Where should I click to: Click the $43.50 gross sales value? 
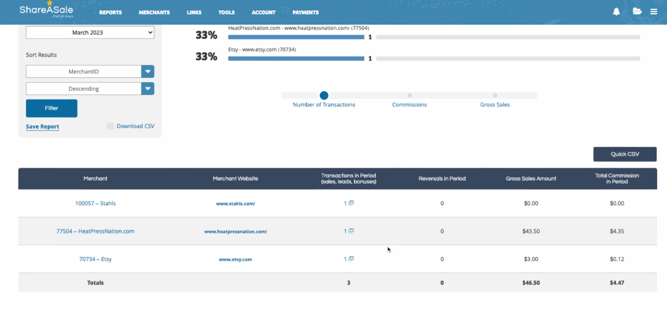point(531,231)
